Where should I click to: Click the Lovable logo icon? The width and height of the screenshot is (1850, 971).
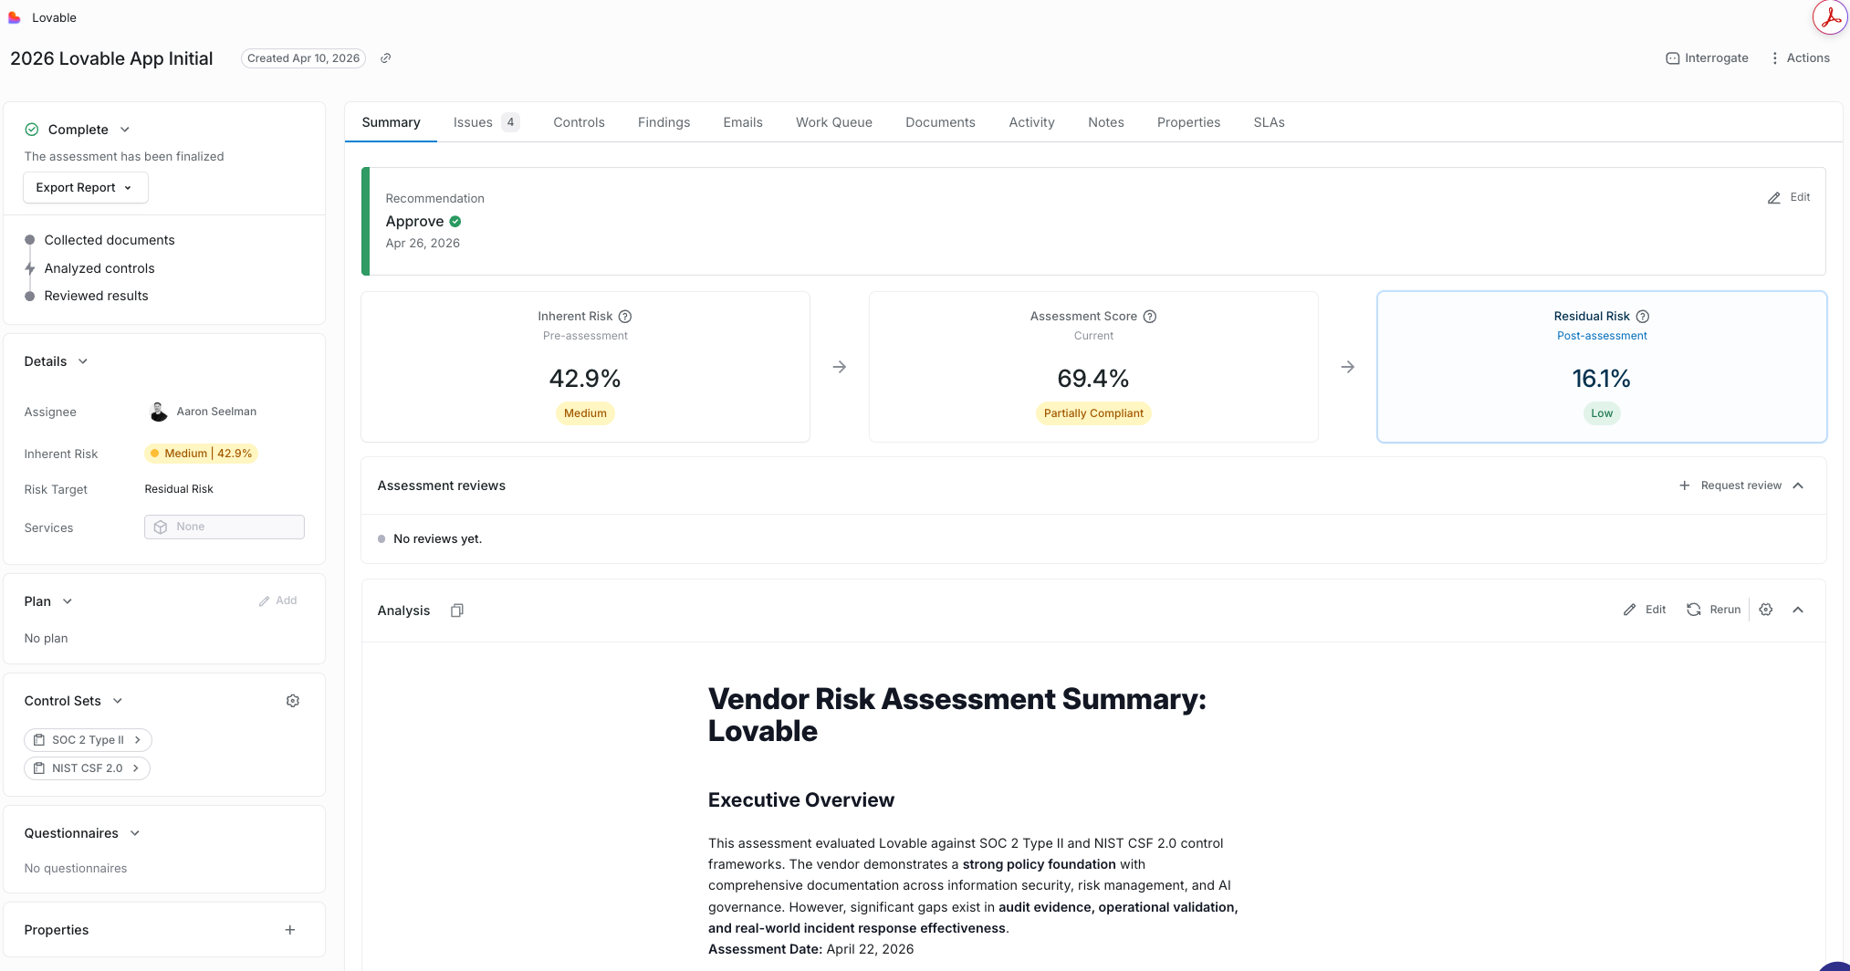[14, 17]
